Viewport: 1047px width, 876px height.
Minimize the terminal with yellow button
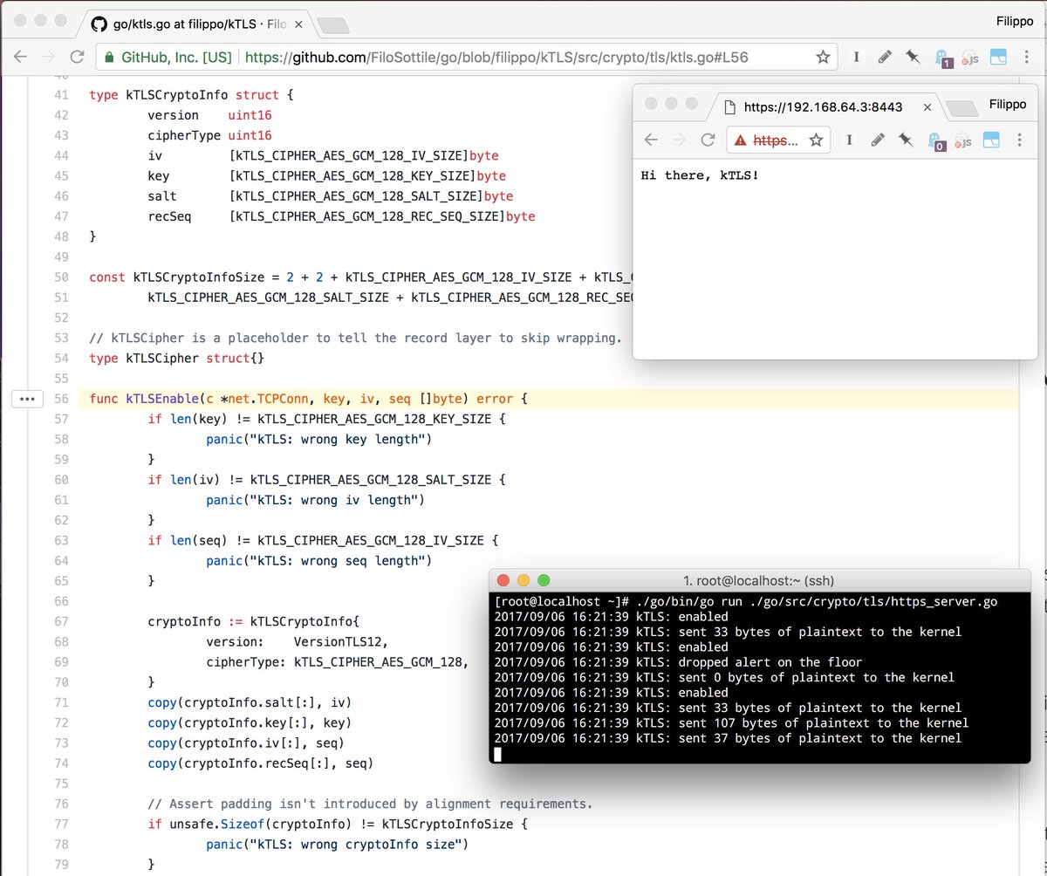coord(523,581)
